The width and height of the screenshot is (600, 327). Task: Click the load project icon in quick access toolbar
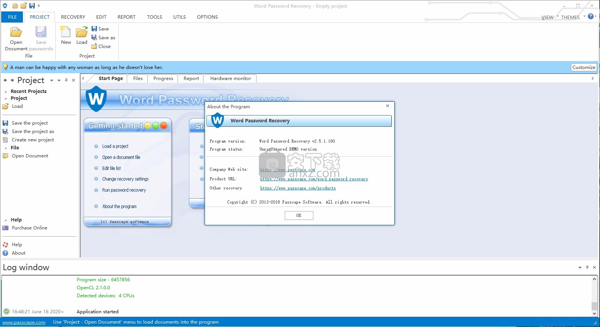pyautogui.click(x=23, y=6)
